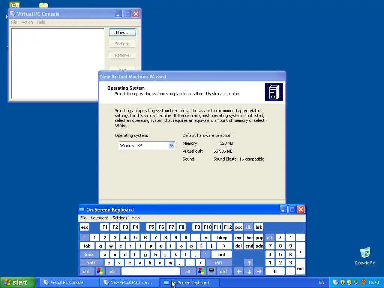The height and width of the screenshot is (288, 384).
Task: Click the esc key on On-Screen Keyboard
Action: click(x=85, y=227)
